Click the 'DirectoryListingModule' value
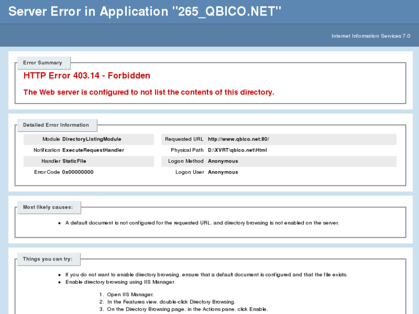Viewport: 419px width, 314px height. point(92,139)
